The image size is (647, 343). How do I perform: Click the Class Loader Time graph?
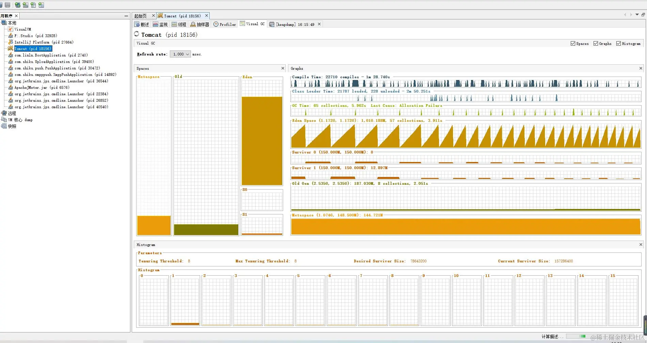tap(466, 98)
